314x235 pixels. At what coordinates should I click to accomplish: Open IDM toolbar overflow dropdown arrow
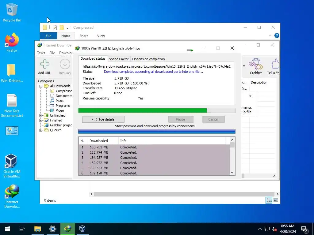[x=244, y=66]
